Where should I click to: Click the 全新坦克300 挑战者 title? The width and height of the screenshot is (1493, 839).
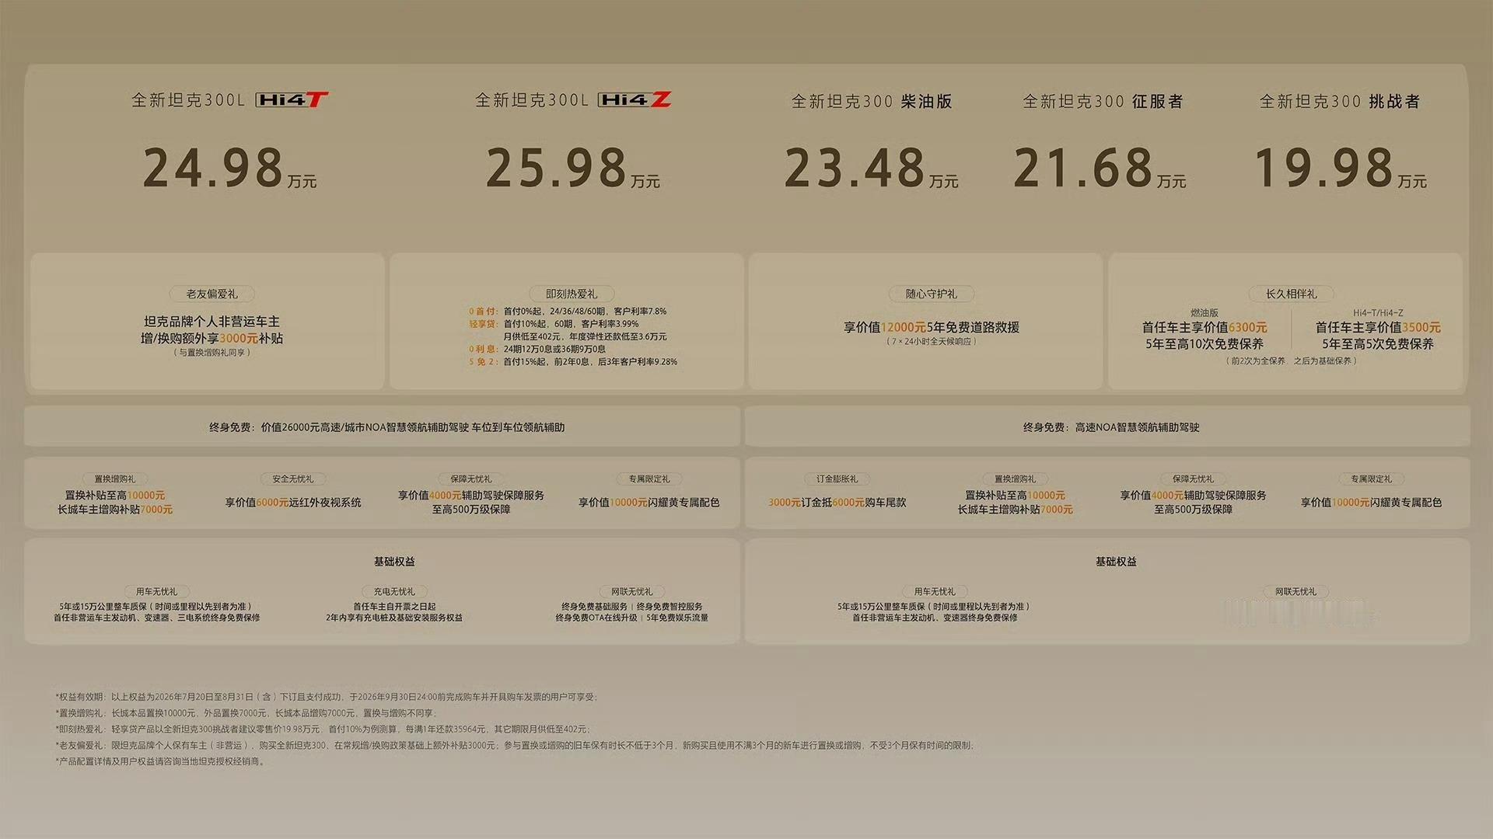pyautogui.click(x=1340, y=102)
